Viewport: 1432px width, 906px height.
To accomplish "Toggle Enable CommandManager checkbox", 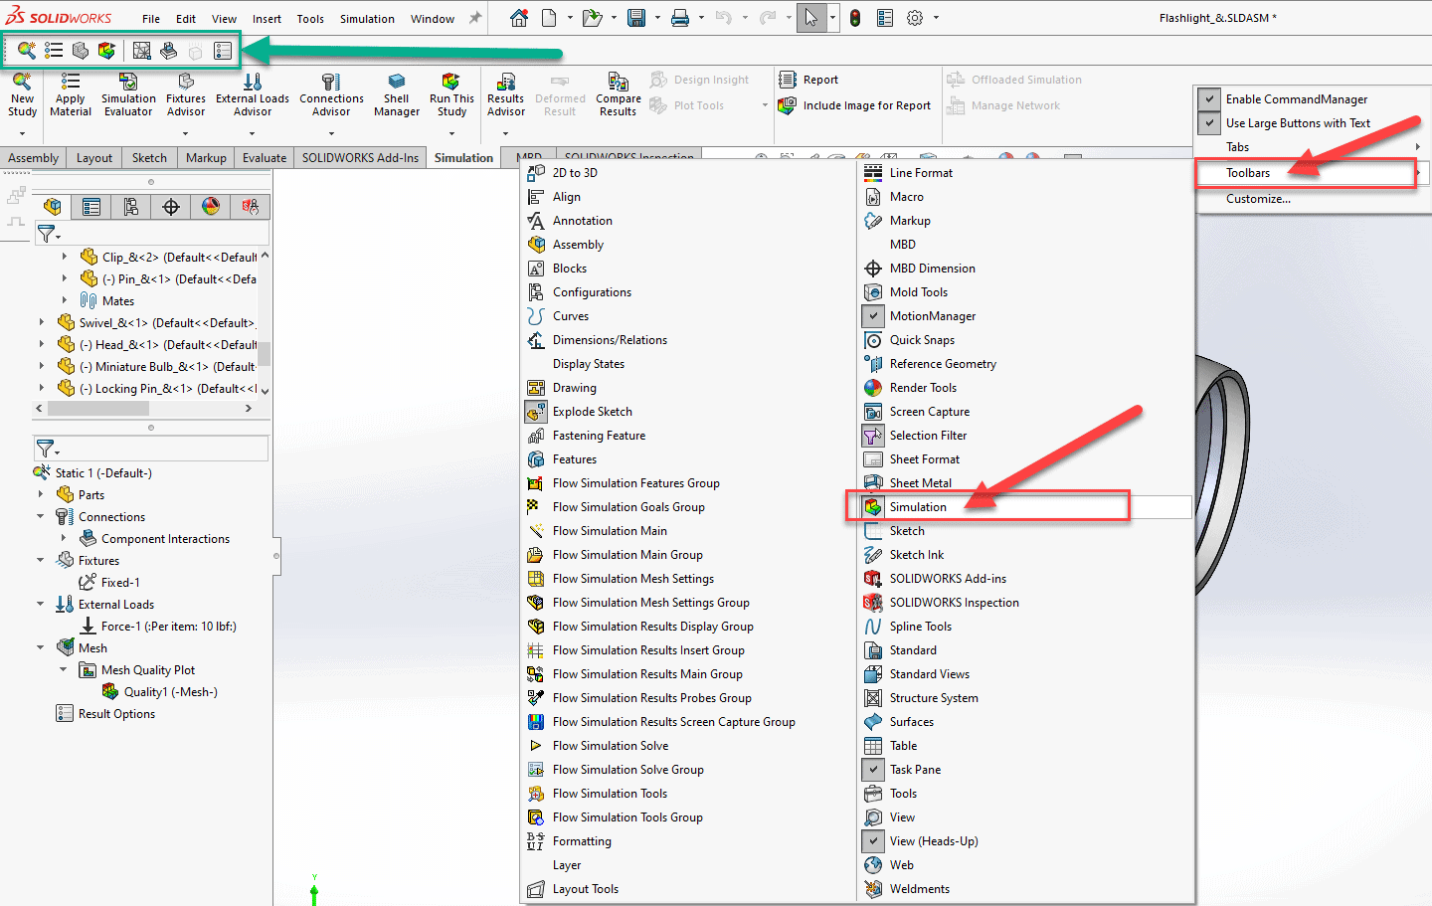I will click(x=1209, y=99).
